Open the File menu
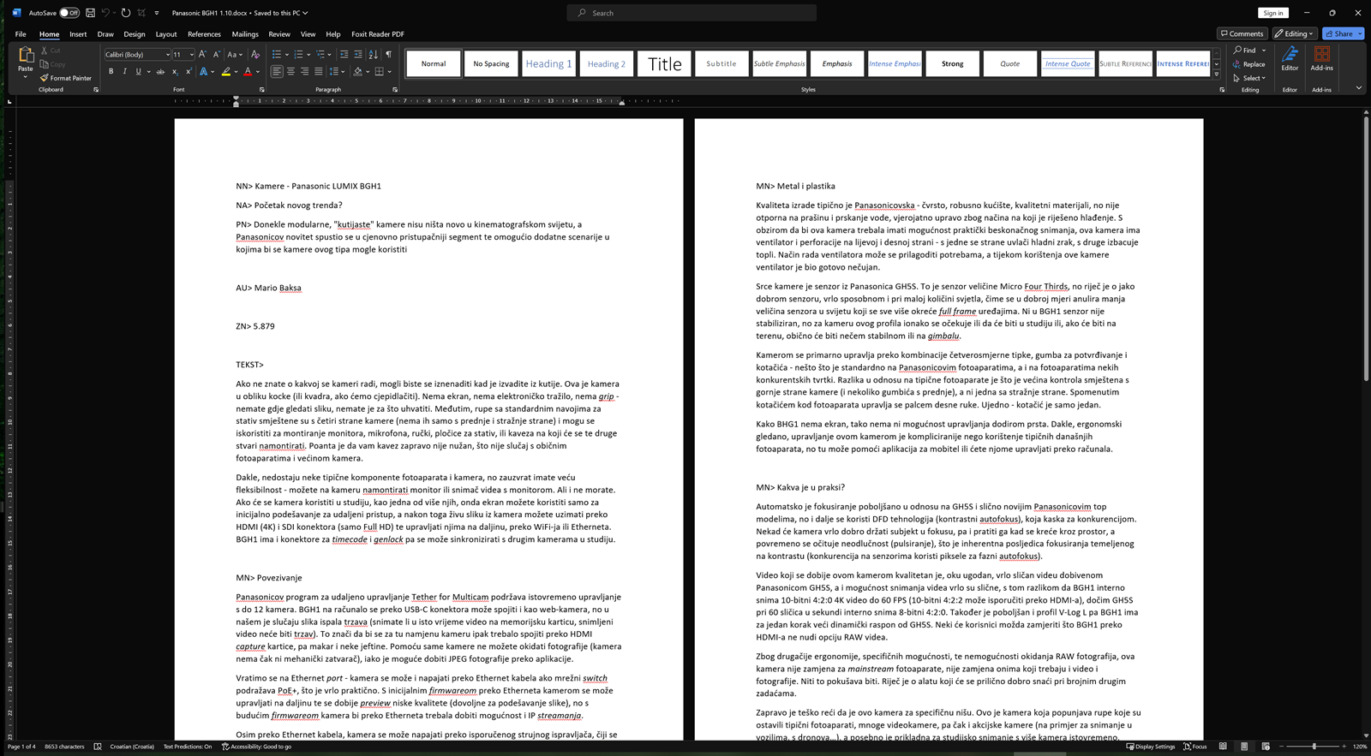Image resolution: width=1371 pixels, height=756 pixels. tap(21, 34)
